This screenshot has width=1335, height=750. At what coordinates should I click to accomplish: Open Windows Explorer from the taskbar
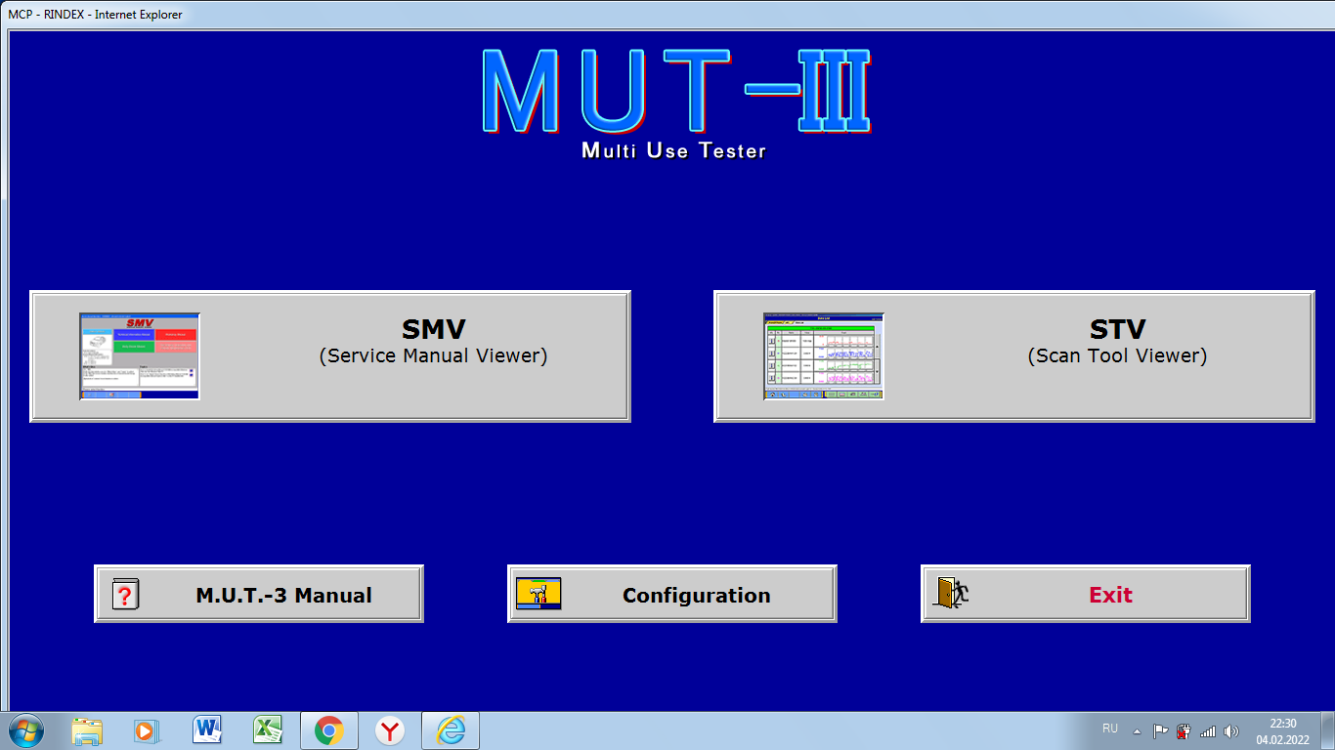click(87, 730)
